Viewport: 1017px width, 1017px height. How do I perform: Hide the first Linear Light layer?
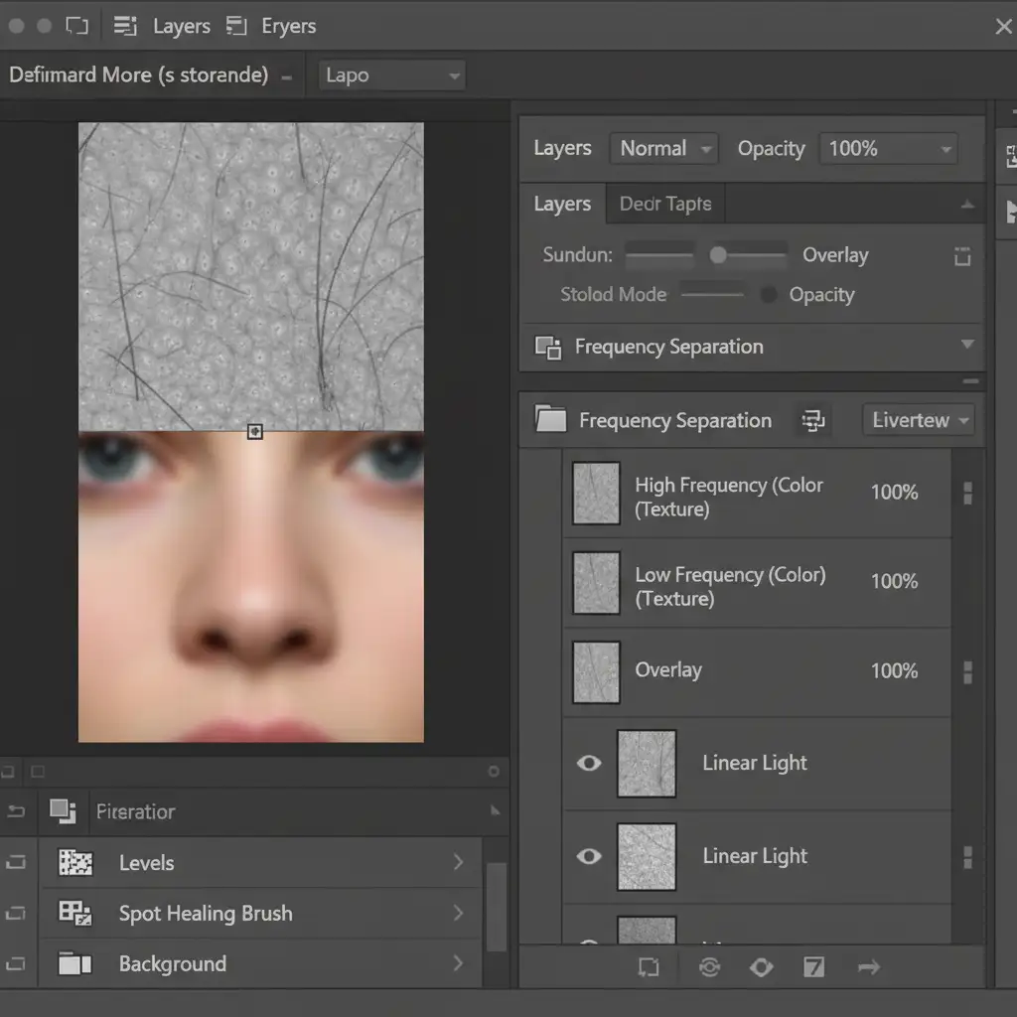click(589, 763)
